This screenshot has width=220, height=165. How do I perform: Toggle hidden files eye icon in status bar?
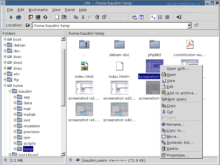point(77,160)
